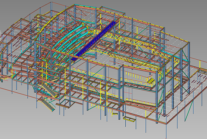Select the small yellow bracket near bottom center
Screen dimensions: 207x139
coord(115,114)
